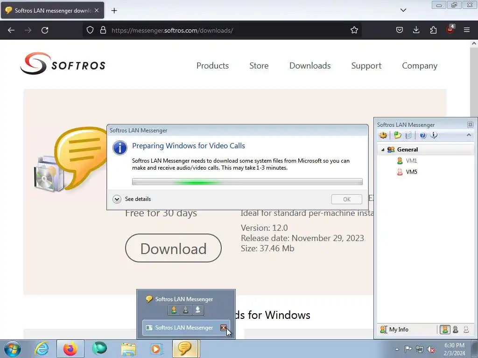478x358 pixels.
Task: Open Firefox Extensions puzzle icon
Action: pos(433,30)
